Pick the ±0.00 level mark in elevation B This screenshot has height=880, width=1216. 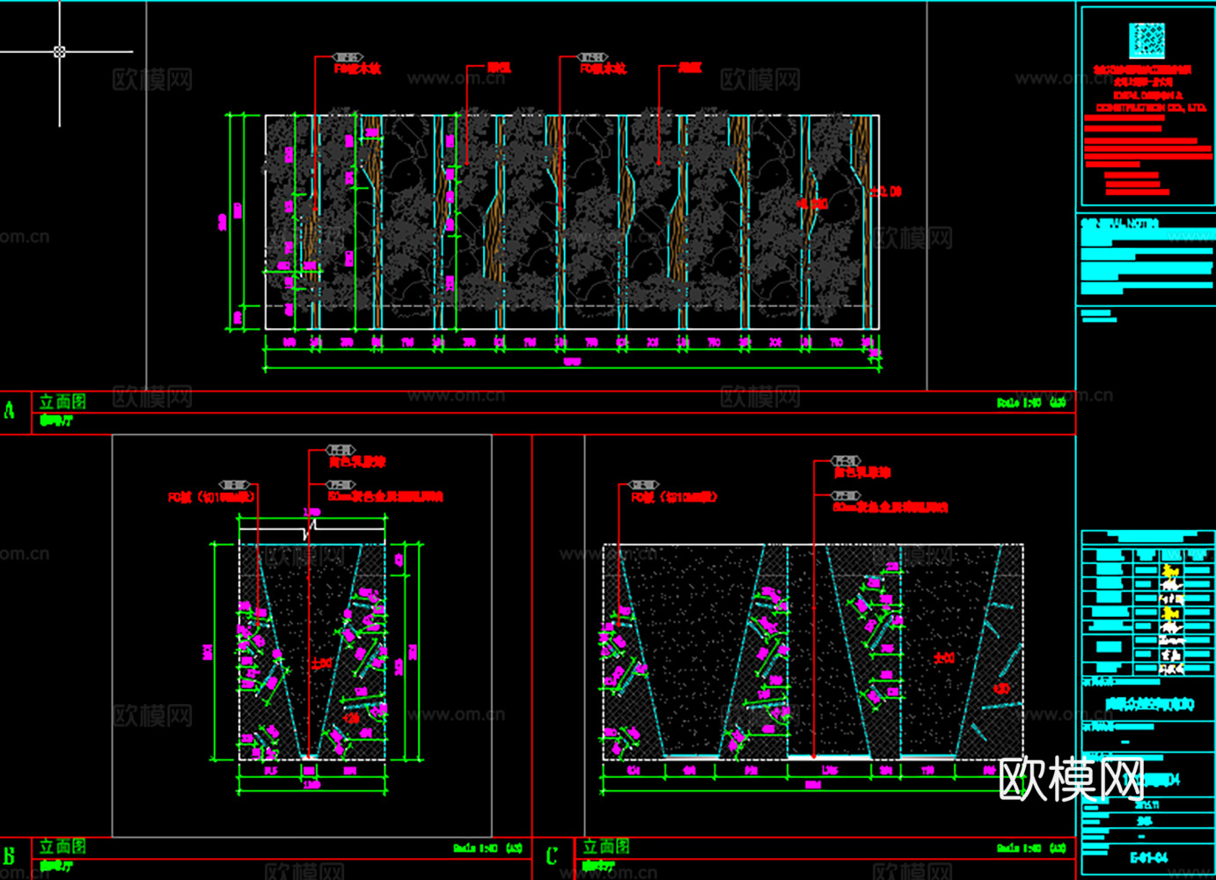coord(322,664)
